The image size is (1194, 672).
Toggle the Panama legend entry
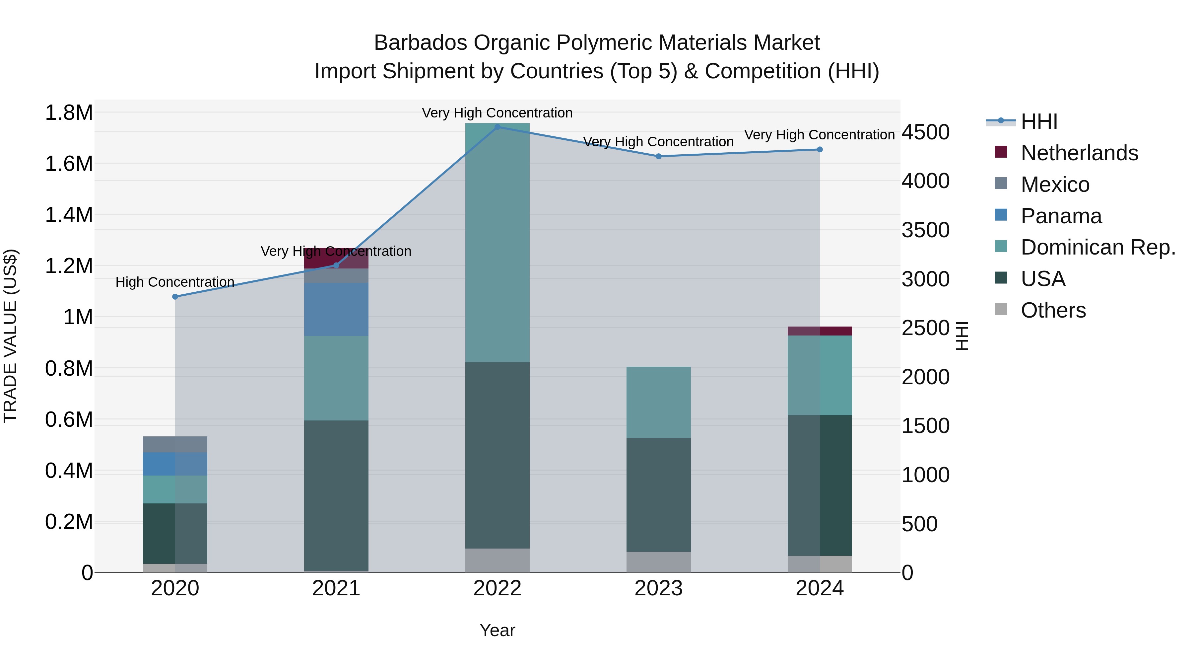[x=1048, y=216]
